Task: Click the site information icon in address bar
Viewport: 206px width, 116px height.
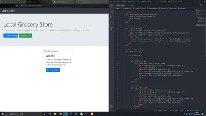Action: click(x=17, y=6)
